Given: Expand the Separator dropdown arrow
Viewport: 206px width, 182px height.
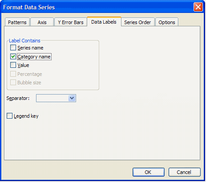Looking at the screenshot, I should pos(72,98).
